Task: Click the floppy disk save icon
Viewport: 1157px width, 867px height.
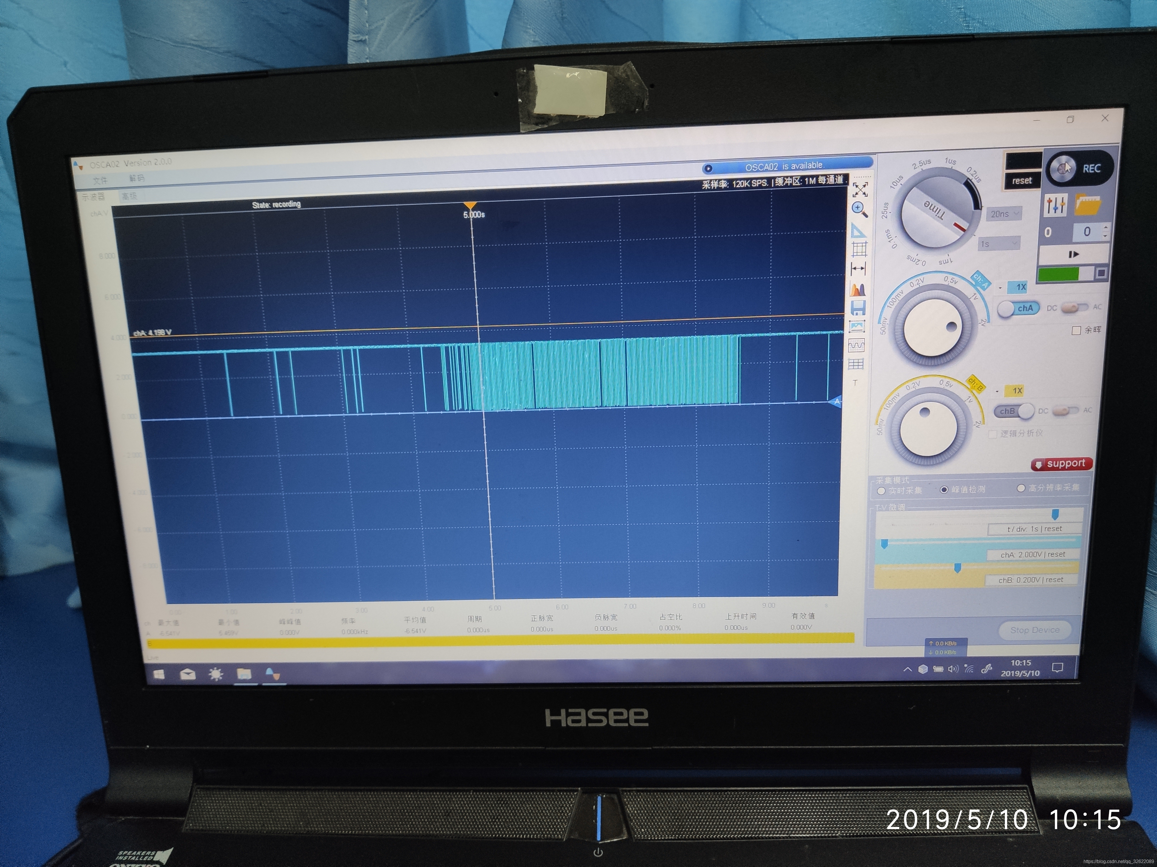Action: [x=858, y=307]
